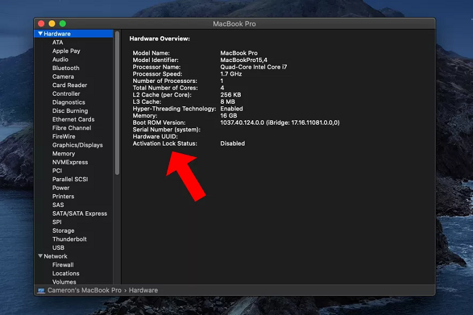Click the yellow minimize window button
This screenshot has width=473, height=315.
(52, 23)
